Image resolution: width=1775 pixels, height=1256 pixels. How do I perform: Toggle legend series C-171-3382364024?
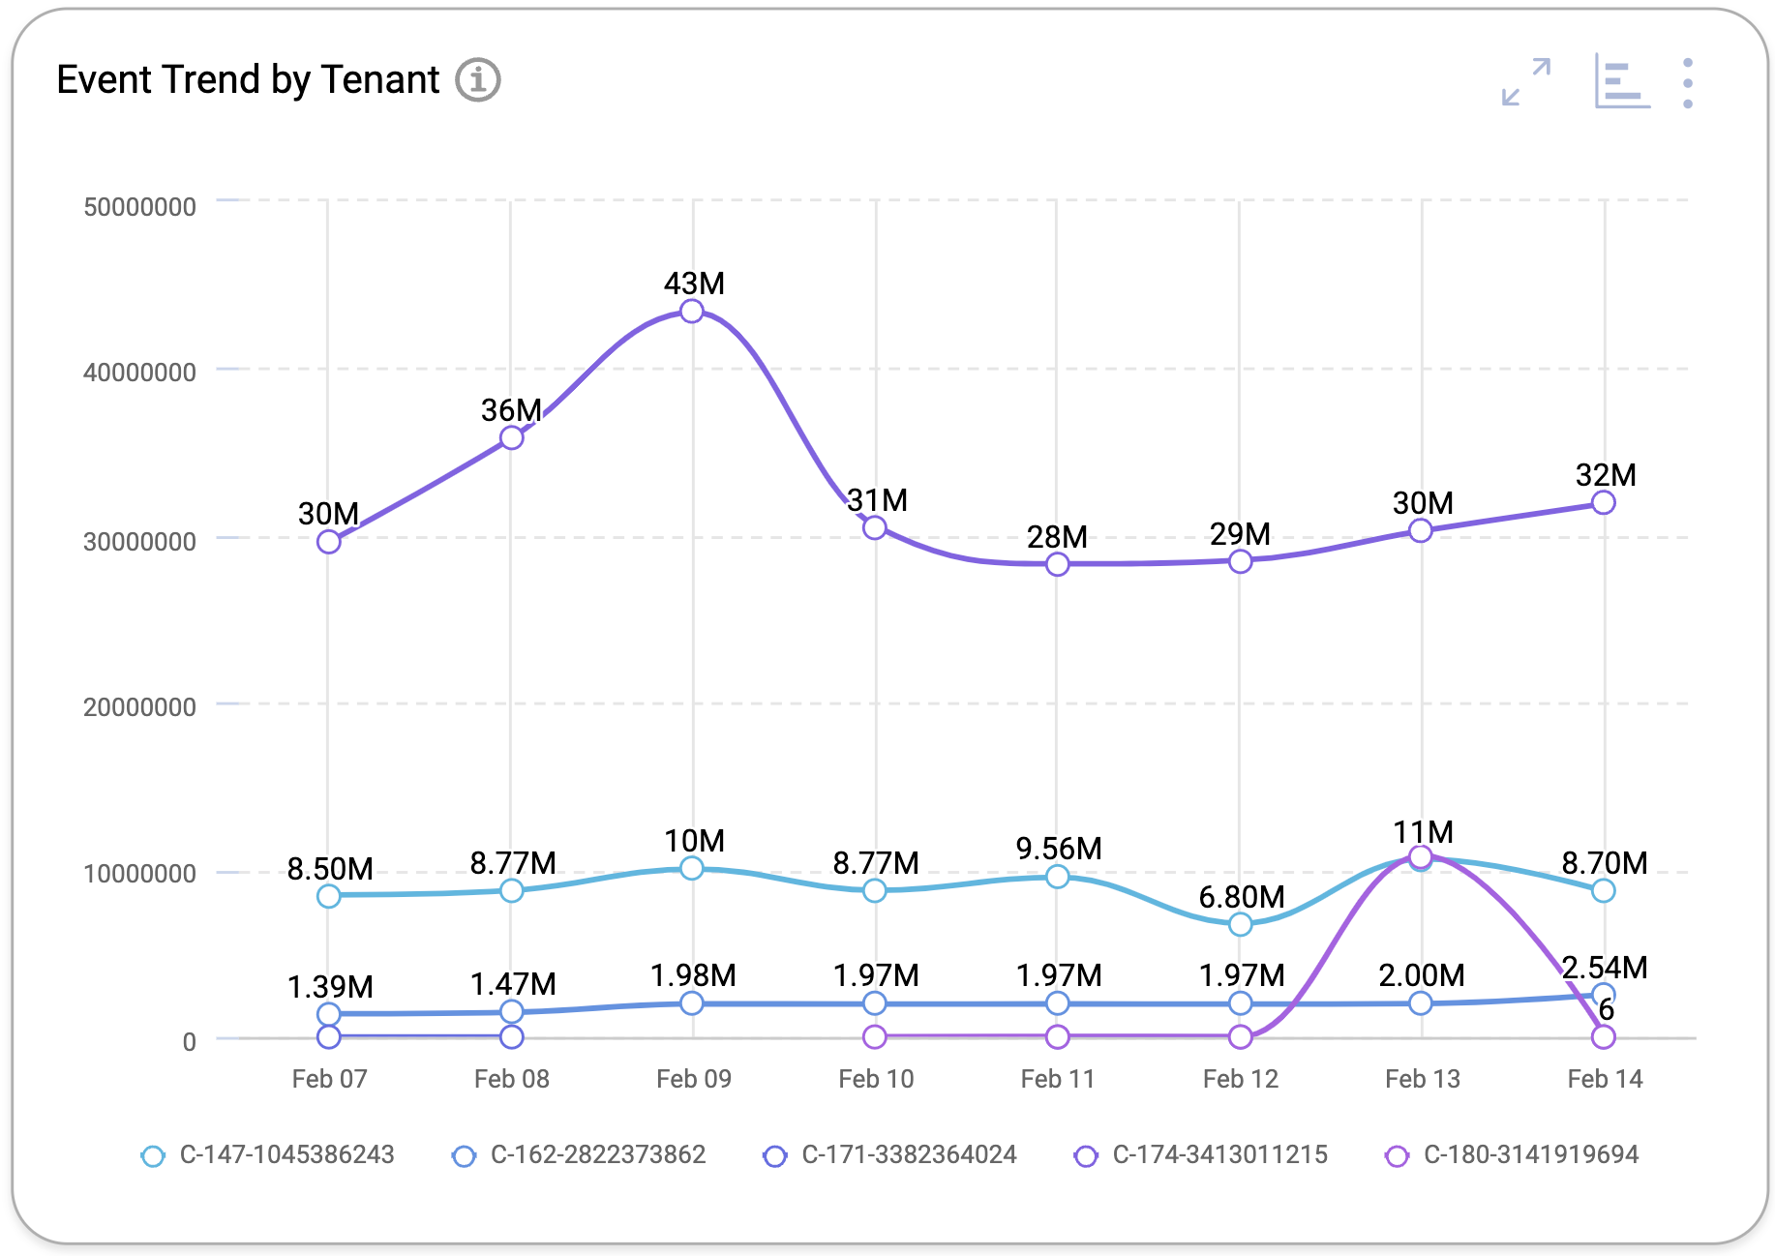890,1155
